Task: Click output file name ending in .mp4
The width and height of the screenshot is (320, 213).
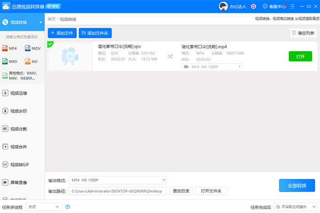Action: tap(204, 47)
